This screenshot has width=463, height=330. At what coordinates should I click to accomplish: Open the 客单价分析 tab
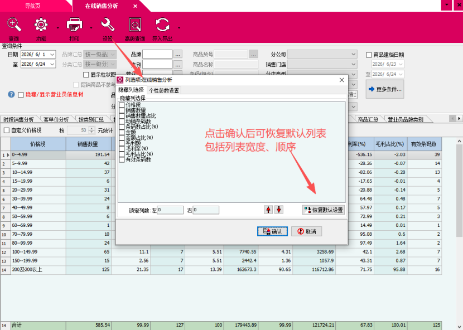click(x=56, y=119)
